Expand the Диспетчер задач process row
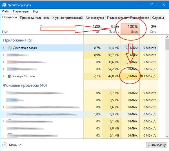Viewport: 169px width, 151px height. click(x=3, y=48)
